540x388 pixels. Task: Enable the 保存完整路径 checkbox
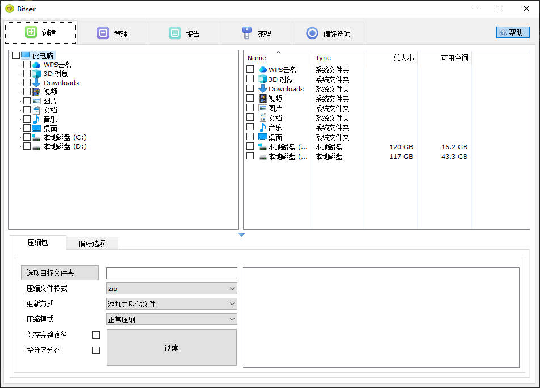click(96, 335)
